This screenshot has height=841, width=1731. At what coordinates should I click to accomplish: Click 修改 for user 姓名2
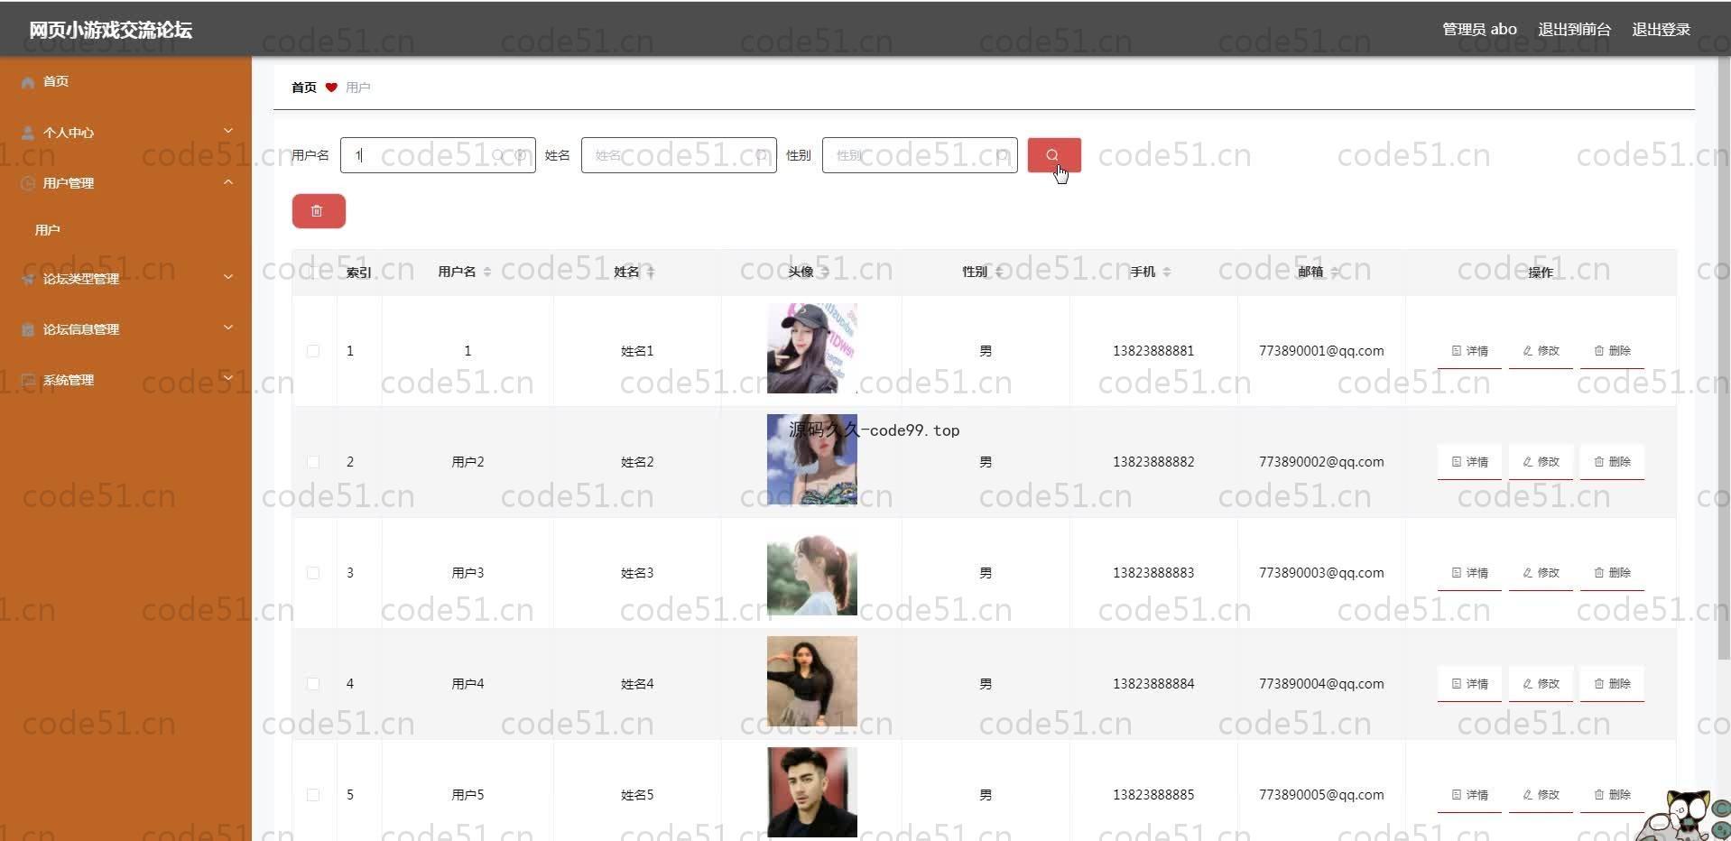pos(1541,462)
